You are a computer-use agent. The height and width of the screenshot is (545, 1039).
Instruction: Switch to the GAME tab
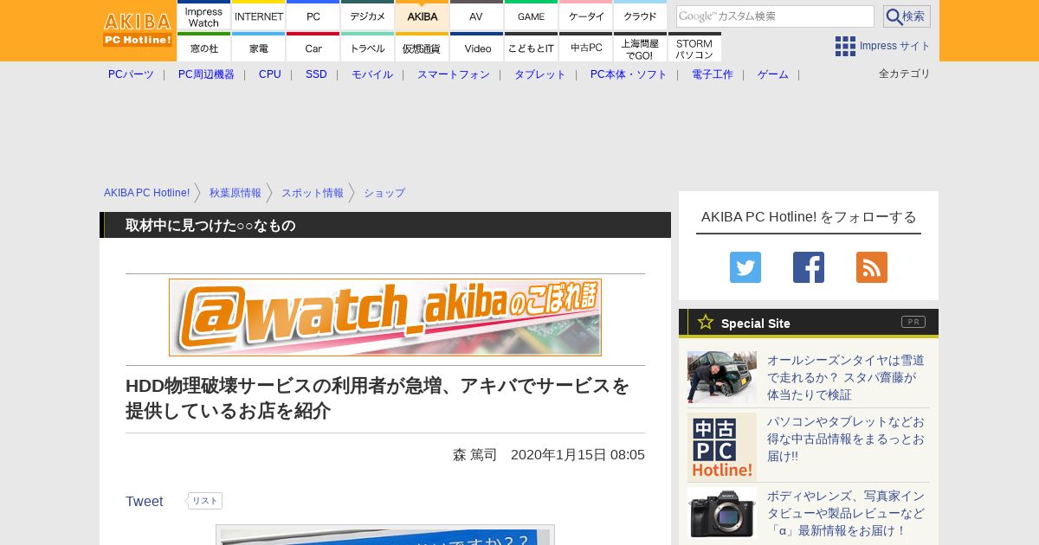(531, 15)
